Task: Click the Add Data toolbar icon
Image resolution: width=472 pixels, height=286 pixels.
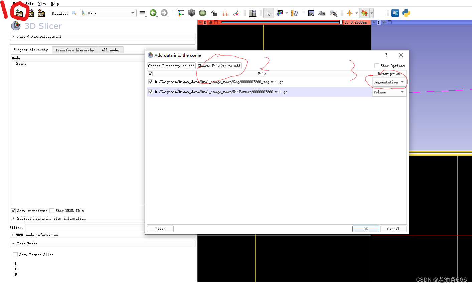Action: coord(19,13)
